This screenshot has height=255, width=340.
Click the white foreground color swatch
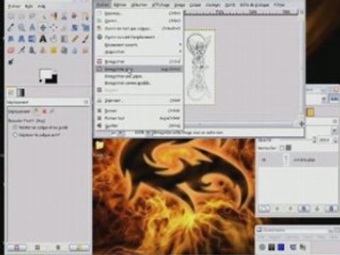point(45,74)
